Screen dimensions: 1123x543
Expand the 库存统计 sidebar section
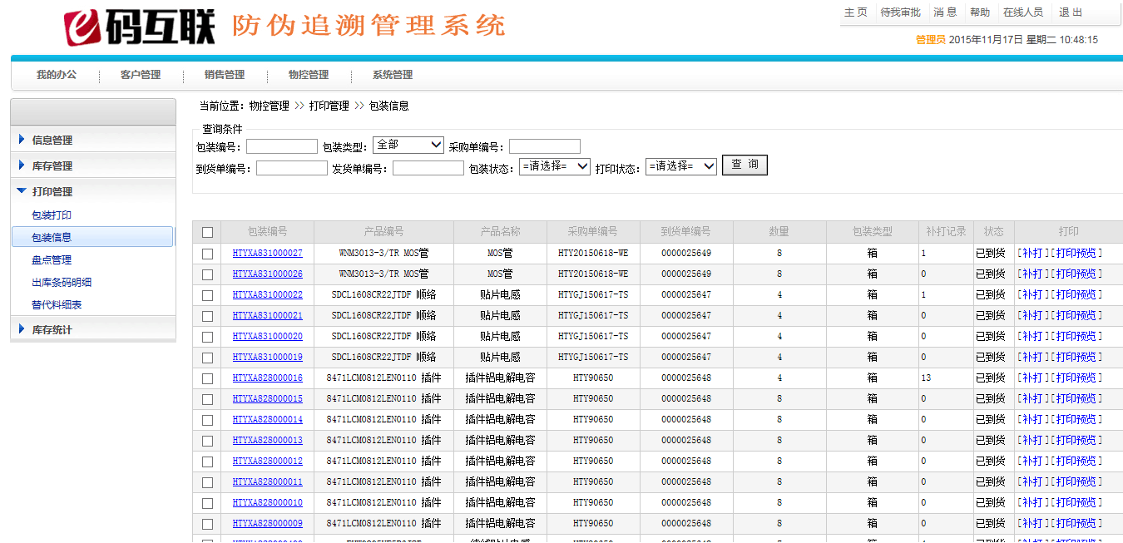pos(52,330)
